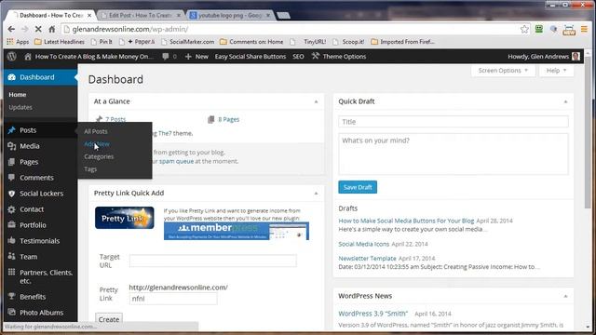Viewport: 596px width, 335px height.
Task: Click the page vertical scrollbar
Action: [x=588, y=133]
